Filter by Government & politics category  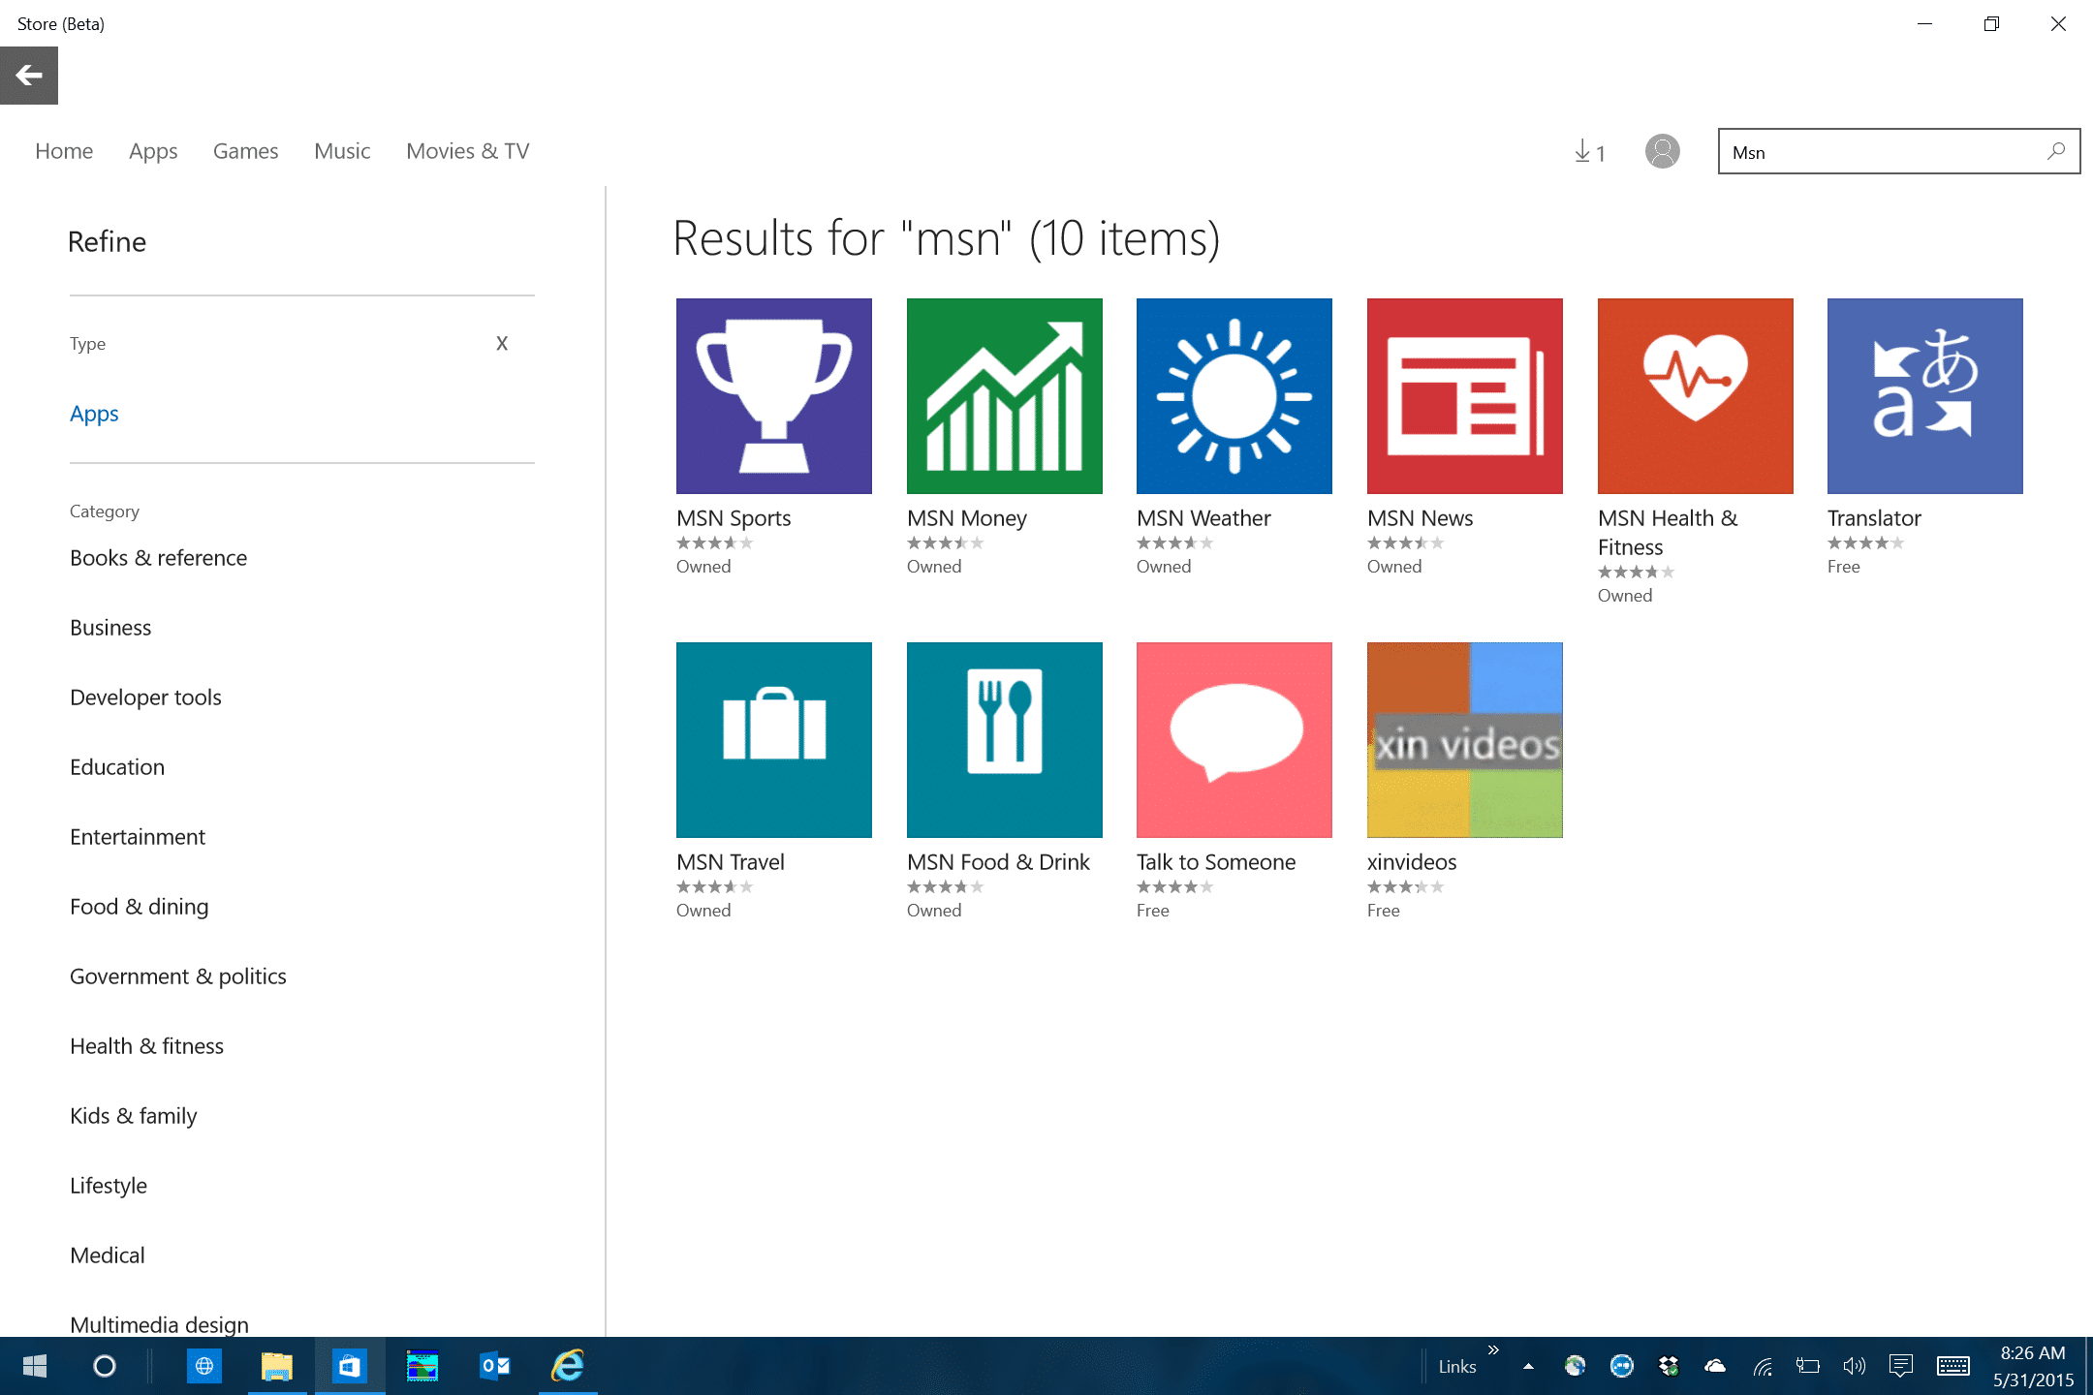point(178,976)
